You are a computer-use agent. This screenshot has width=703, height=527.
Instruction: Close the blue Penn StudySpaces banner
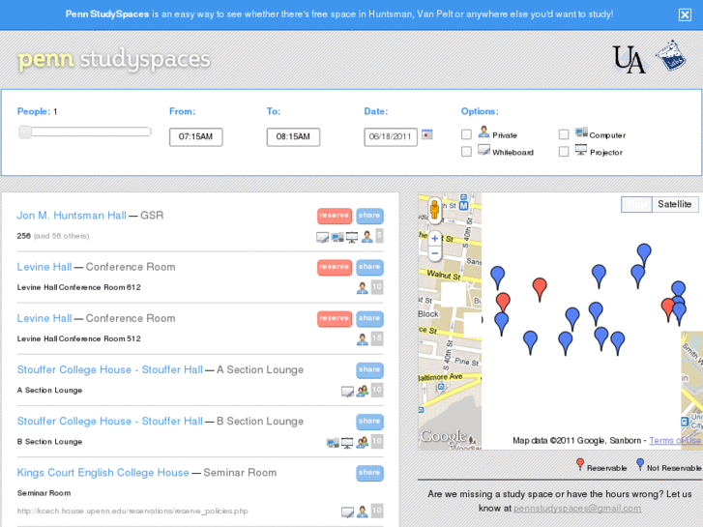point(685,15)
